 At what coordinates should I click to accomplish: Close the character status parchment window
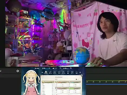[82, 75]
